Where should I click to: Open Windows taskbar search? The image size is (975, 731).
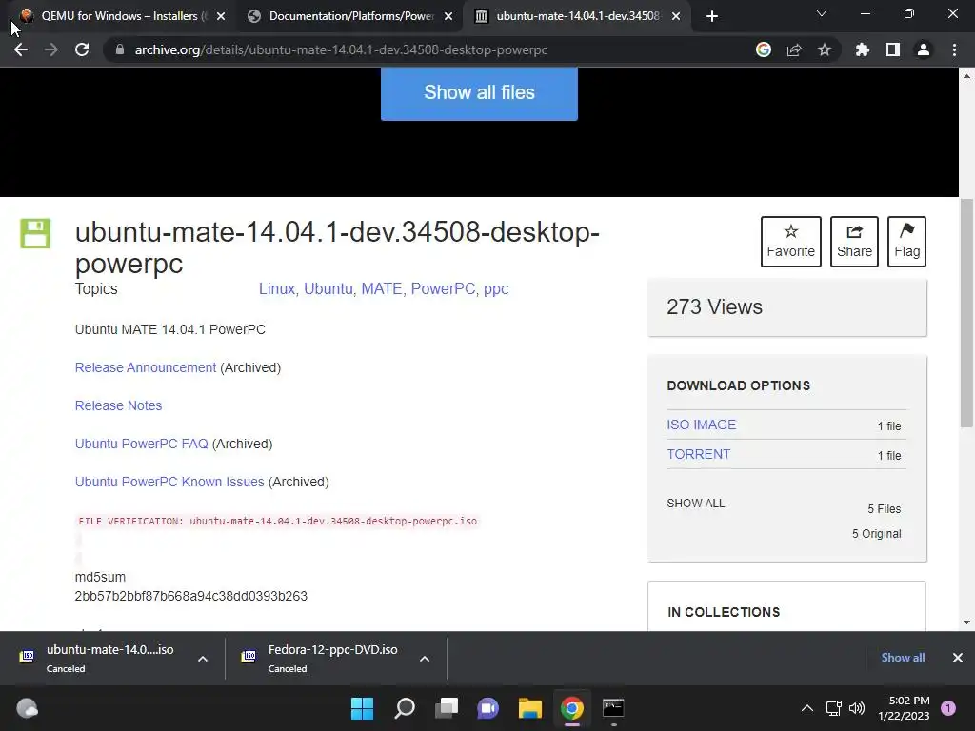404,708
